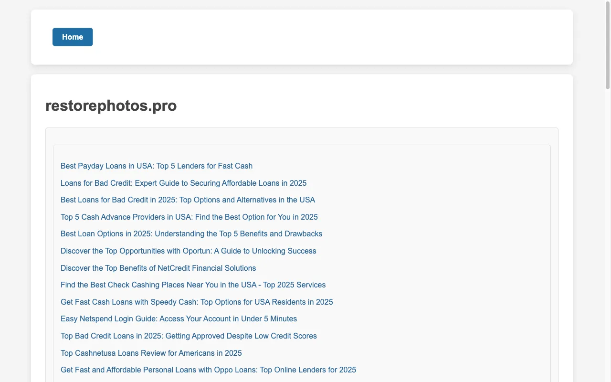Click the restorephotos.pro page heading
Viewport: 611px width, 382px height.
coord(111,106)
